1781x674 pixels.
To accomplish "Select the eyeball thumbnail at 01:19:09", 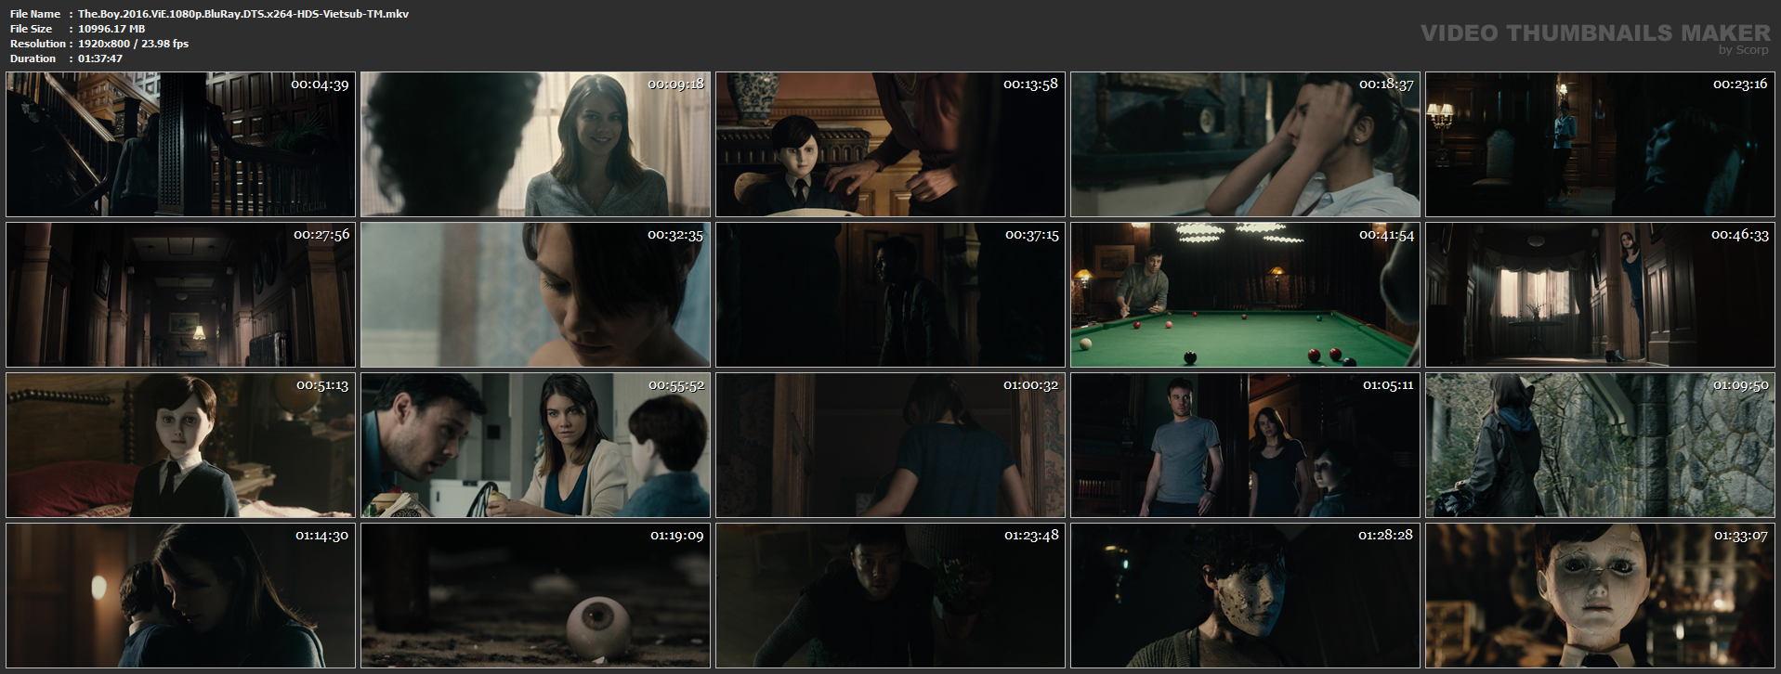I will [535, 596].
